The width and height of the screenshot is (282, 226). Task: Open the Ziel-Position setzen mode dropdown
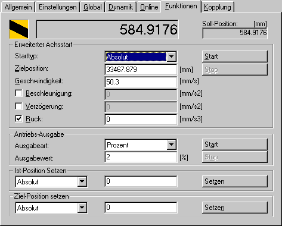[x=51, y=208]
